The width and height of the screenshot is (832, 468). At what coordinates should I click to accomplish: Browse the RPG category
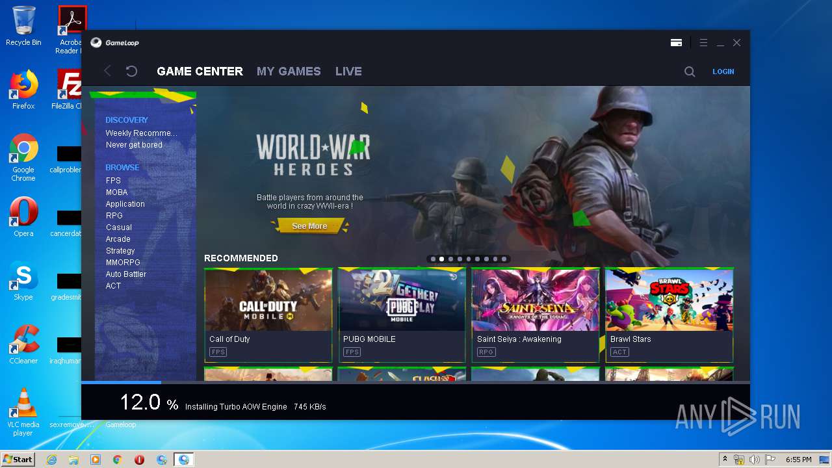114,216
